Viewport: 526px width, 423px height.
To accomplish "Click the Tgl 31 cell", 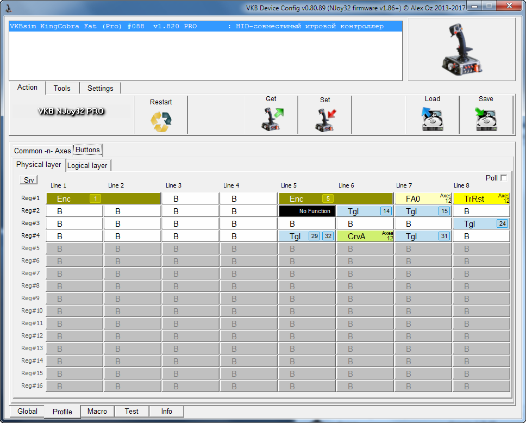I will pyautogui.click(x=423, y=237).
